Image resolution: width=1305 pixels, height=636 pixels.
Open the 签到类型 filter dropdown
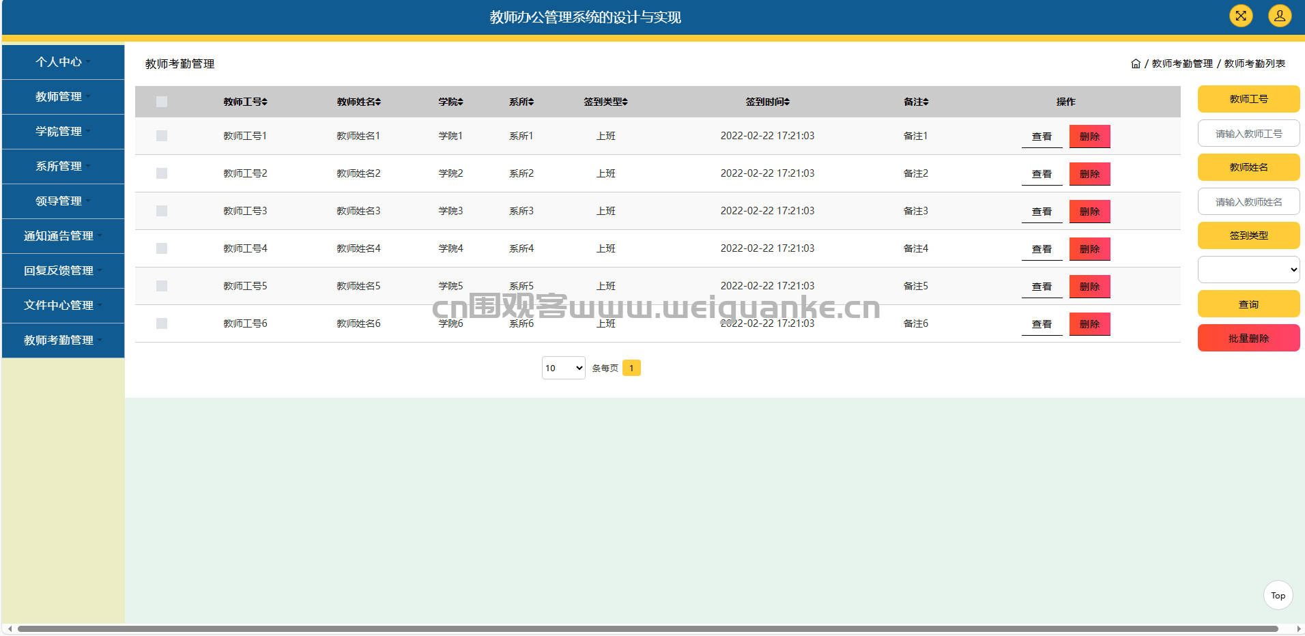[x=1248, y=270]
